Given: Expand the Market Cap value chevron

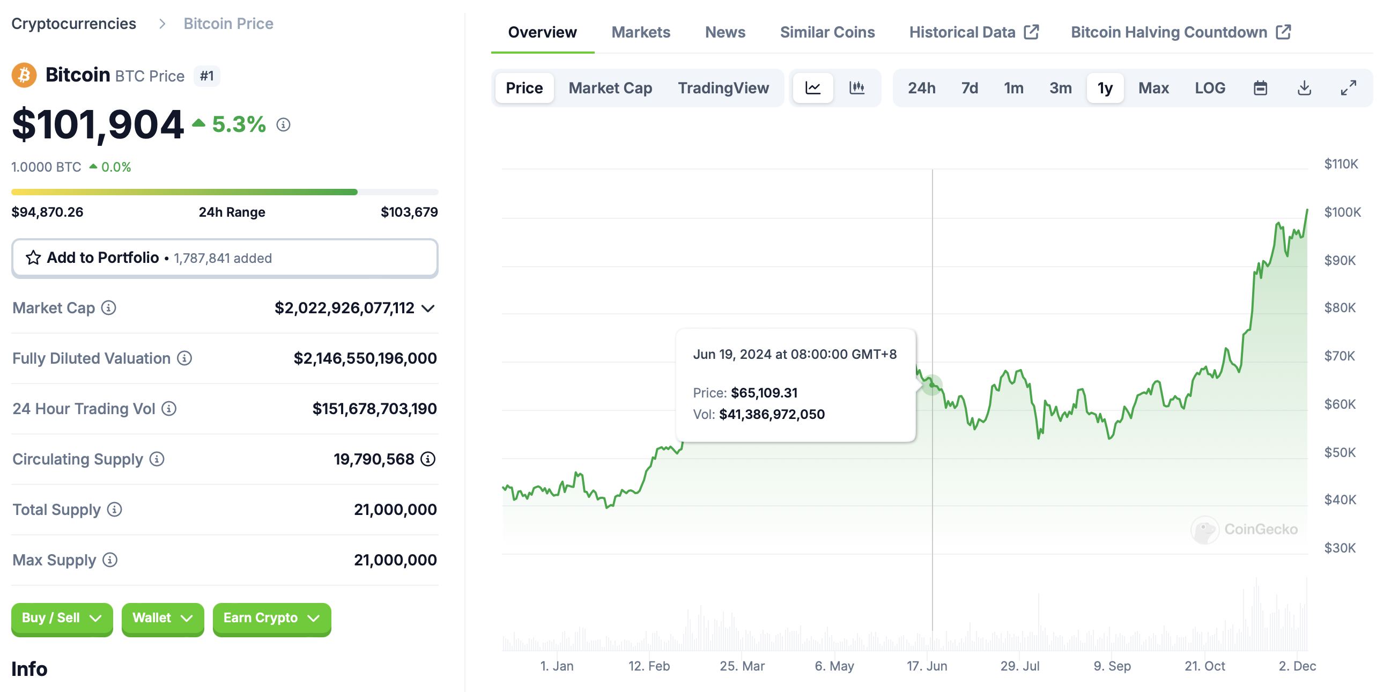Looking at the screenshot, I should coord(428,308).
